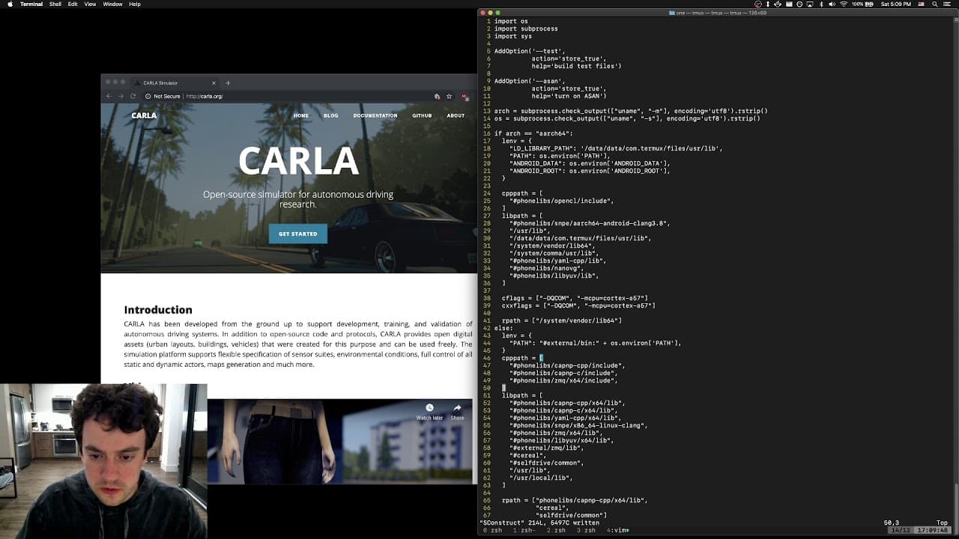This screenshot has height=539, width=959.
Task: Open the GITHUB link on CARLA site
Action: 422,115
